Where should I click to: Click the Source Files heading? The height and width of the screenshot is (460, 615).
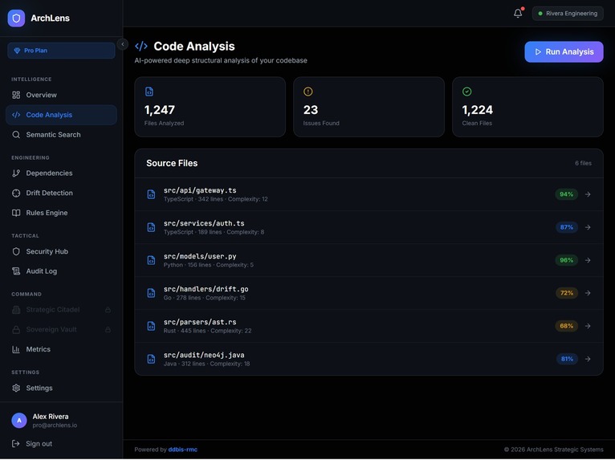[172, 163]
